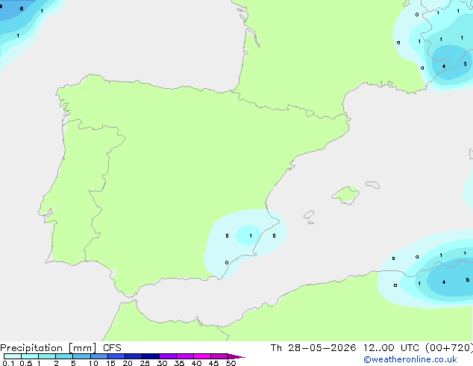Click the "30" legend scale label
This screenshot has width=473, height=366.
pyautogui.click(x=162, y=363)
